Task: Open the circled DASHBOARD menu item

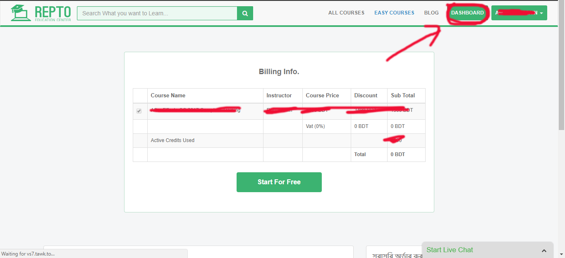Action: tap(467, 13)
